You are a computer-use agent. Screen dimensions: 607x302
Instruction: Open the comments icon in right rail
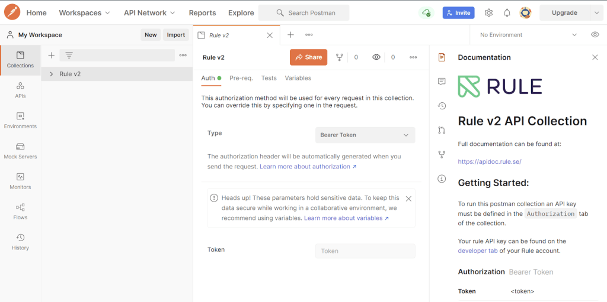[x=442, y=82]
